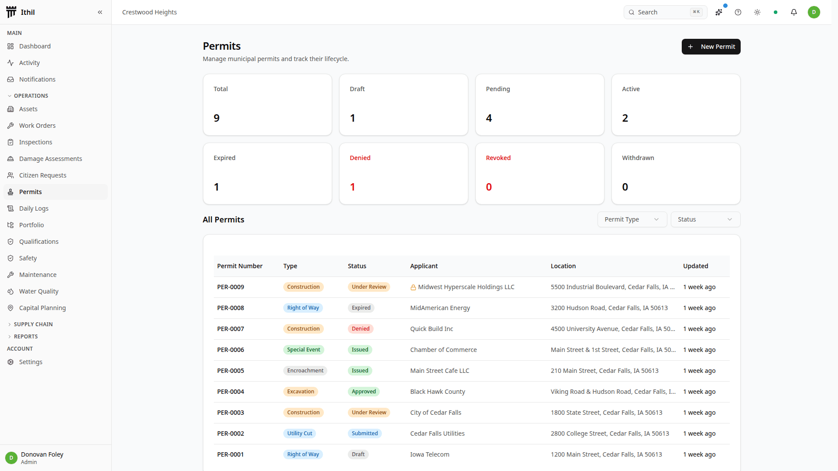Viewport: 838px width, 471px height.
Task: Click the Utility Cut type badge
Action: (x=300, y=433)
